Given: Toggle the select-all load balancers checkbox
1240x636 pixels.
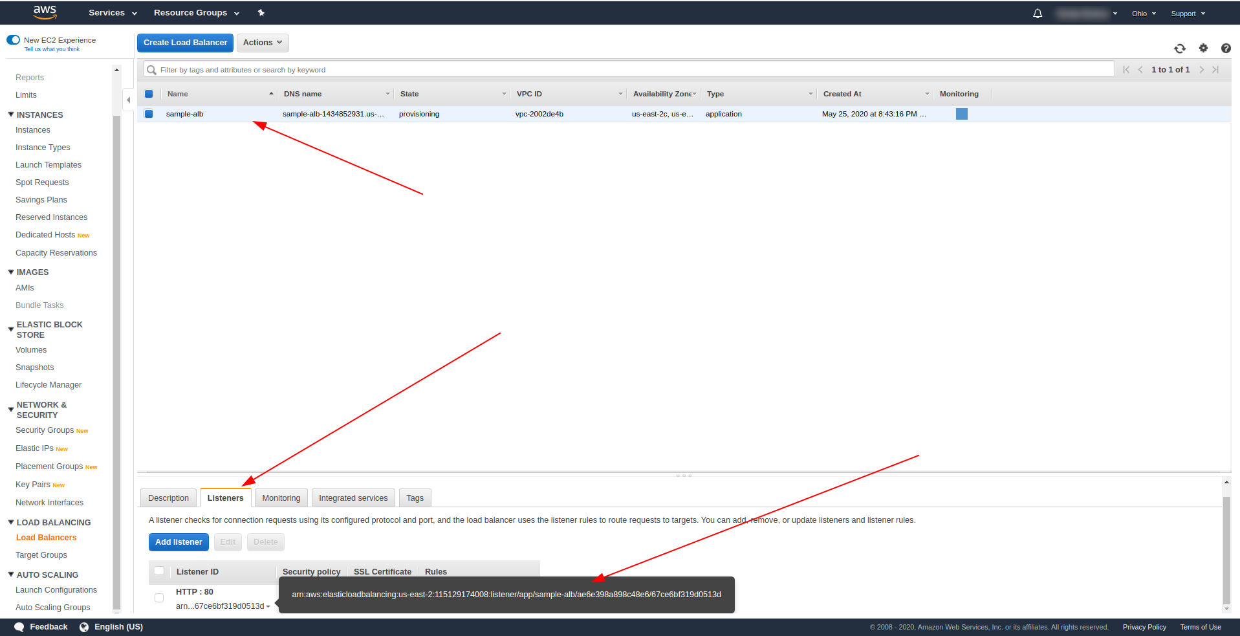Looking at the screenshot, I should [149, 94].
